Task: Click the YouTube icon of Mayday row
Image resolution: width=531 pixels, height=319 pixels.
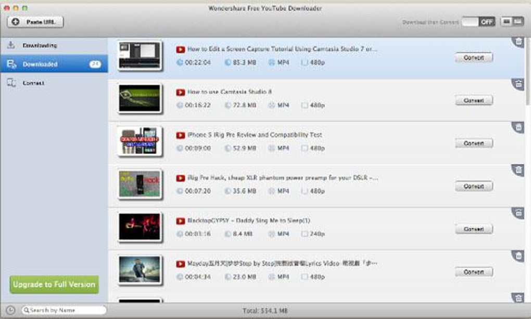Action: [x=181, y=264]
